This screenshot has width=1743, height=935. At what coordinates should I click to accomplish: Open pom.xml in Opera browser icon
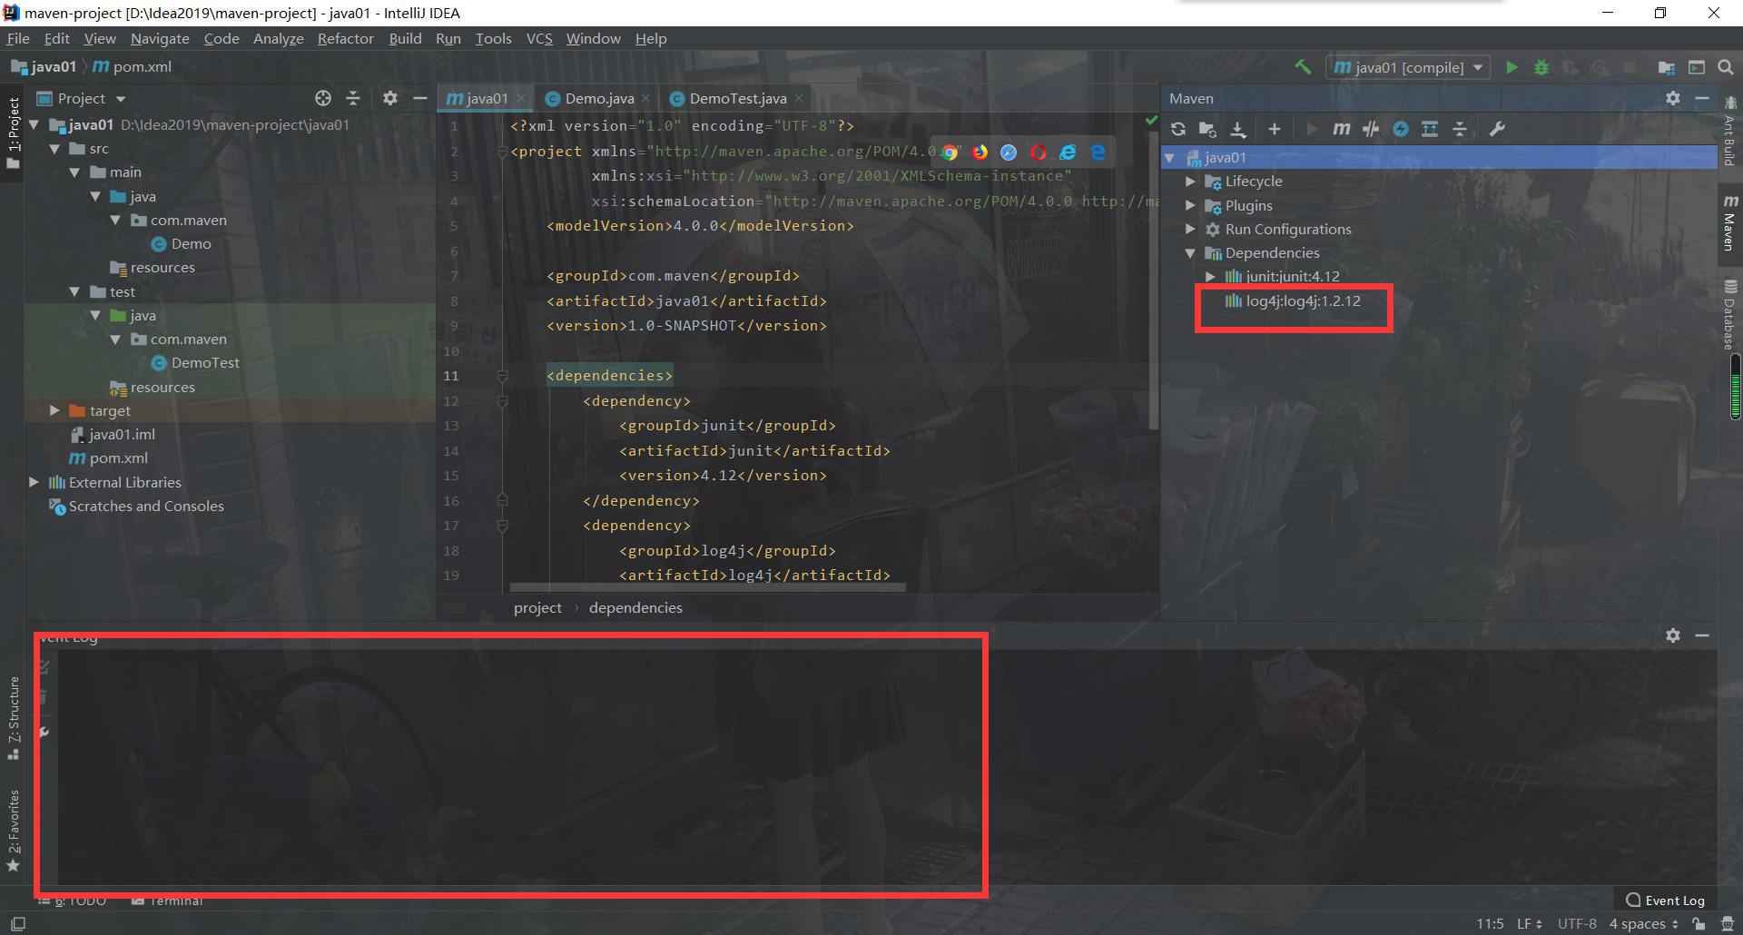(x=1039, y=153)
